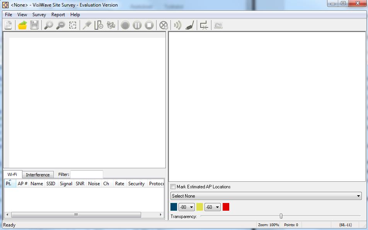The width and height of the screenshot is (368, 230).
Task: Enable Mark Estimated AP Locations checkbox
Action: [173, 187]
